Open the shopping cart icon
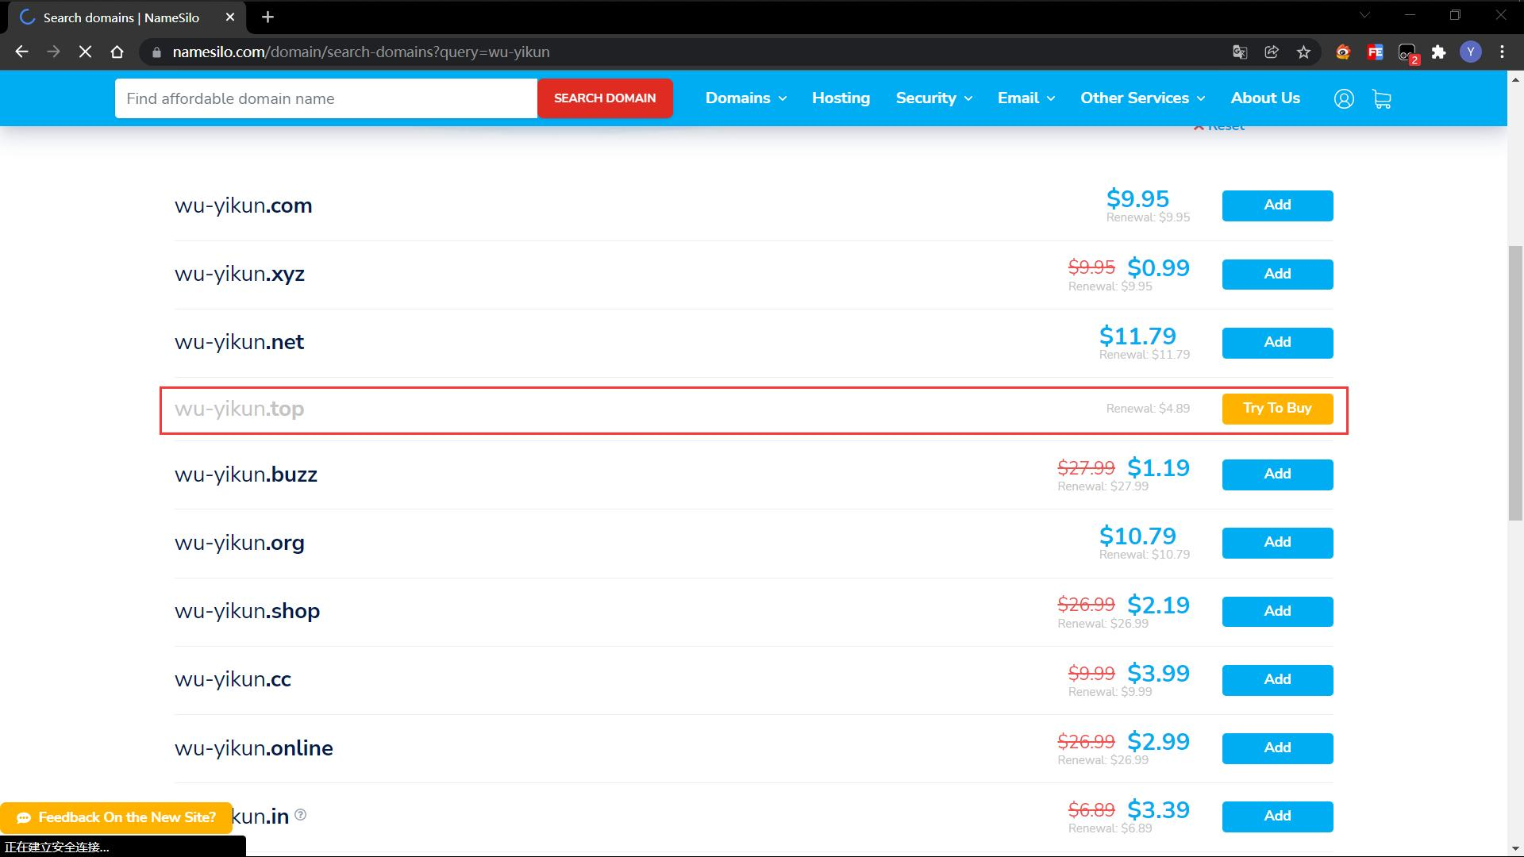Viewport: 1524px width, 857px height. coord(1382,99)
